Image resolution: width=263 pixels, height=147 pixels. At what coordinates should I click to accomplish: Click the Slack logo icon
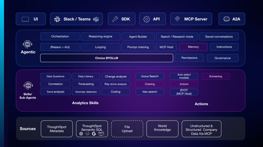coord(57,19)
